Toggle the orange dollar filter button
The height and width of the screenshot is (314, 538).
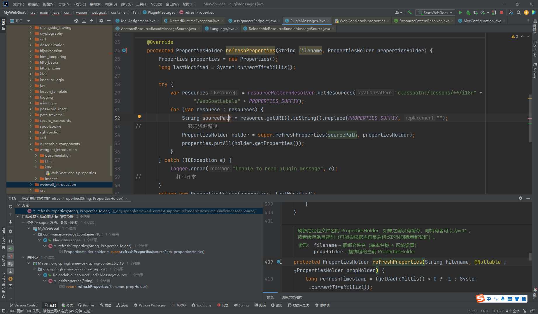click(x=10, y=279)
